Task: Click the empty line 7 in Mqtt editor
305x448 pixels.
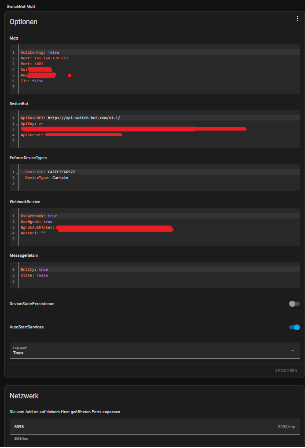Action: point(159,87)
